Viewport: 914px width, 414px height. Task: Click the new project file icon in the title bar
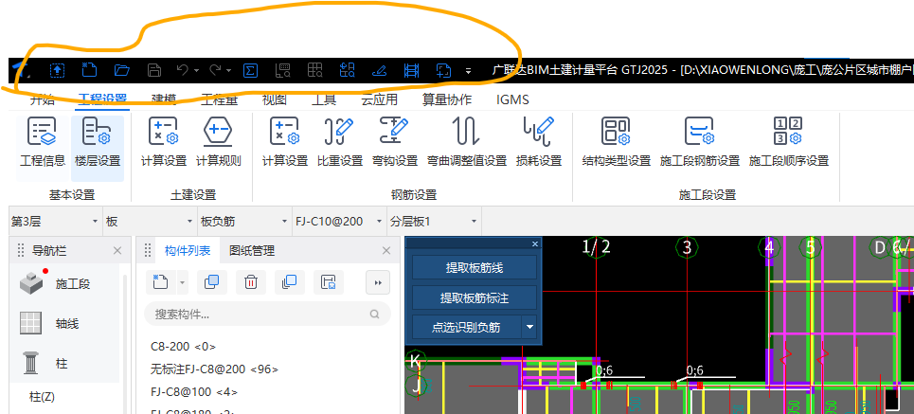click(88, 70)
